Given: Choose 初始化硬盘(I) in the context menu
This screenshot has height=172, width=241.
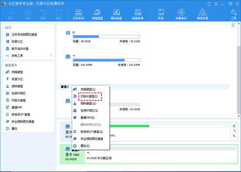Looking at the screenshot, I should 89,96.
